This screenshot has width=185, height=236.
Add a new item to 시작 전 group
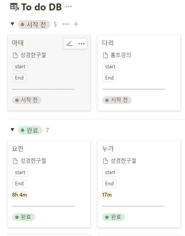tap(76, 24)
